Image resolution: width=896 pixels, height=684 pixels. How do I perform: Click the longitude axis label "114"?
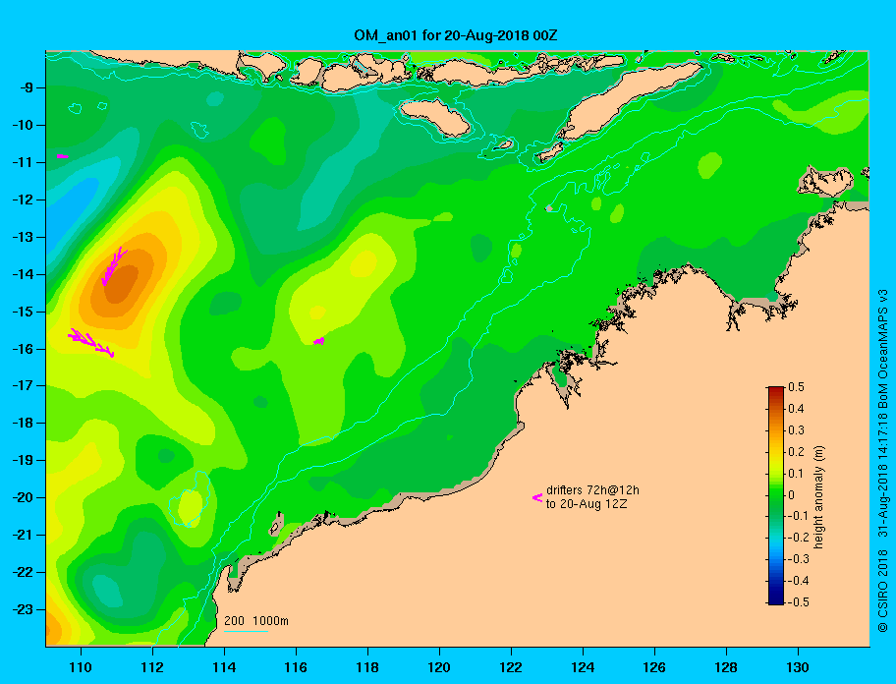(224, 667)
